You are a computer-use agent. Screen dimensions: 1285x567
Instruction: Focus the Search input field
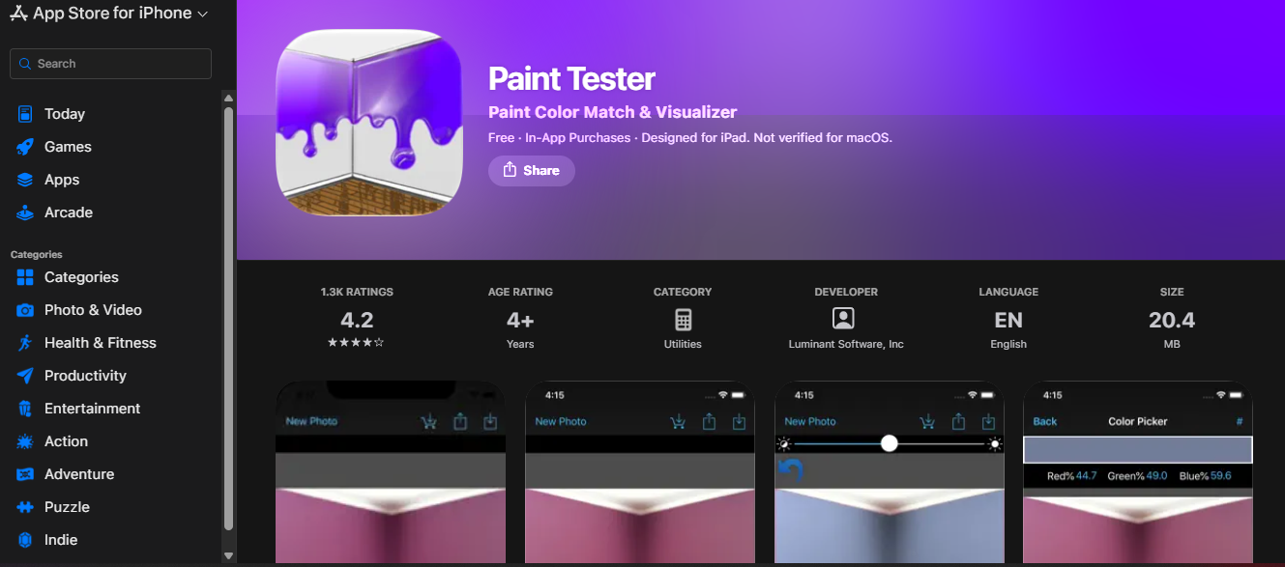click(110, 64)
